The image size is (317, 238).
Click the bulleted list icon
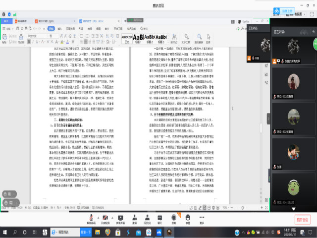82,36
